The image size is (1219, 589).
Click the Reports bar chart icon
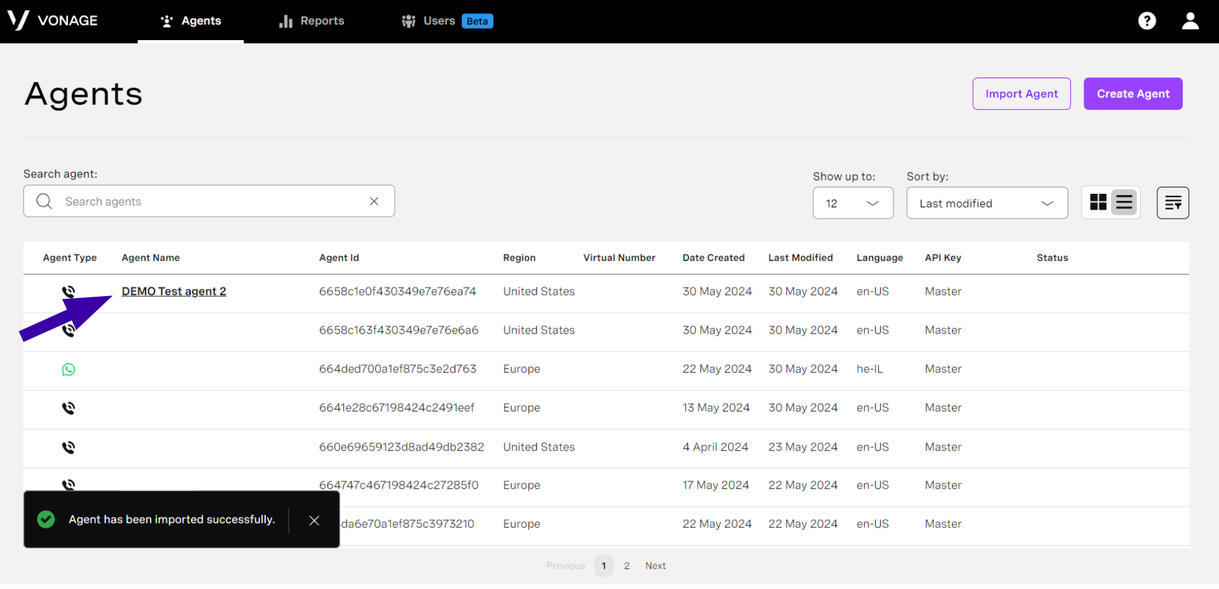284,20
